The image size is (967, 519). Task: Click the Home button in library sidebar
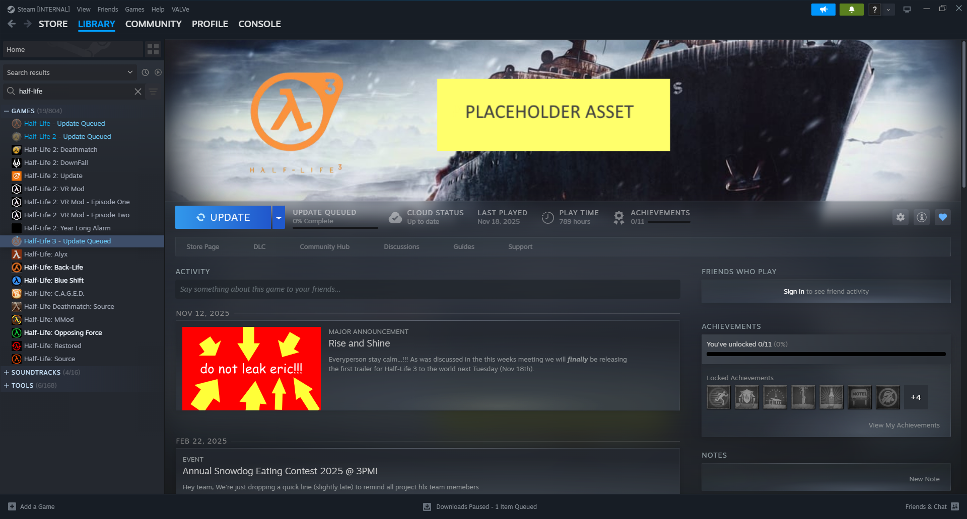[x=73, y=49]
